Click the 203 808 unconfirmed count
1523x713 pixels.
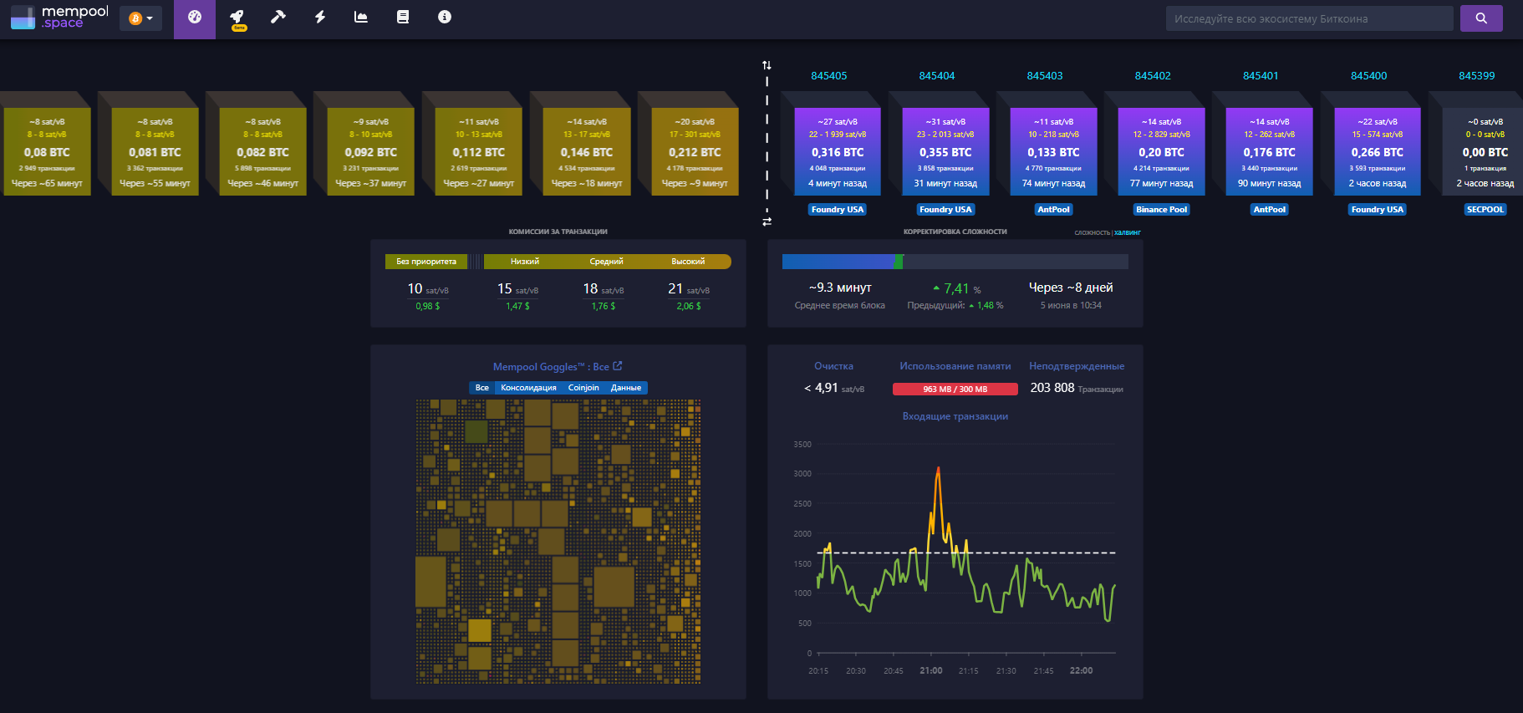(1052, 388)
